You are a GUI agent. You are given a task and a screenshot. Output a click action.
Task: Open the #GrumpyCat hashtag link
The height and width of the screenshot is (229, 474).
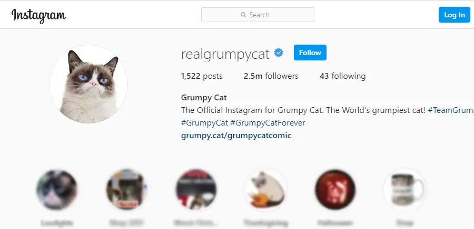pos(205,123)
